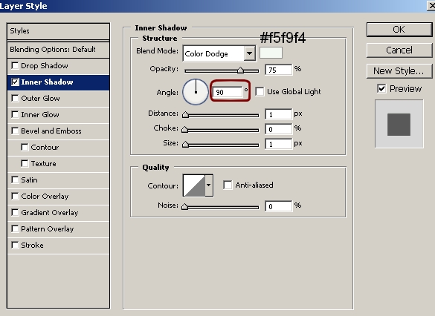Tick the Contour sub-option checkbox

click(x=25, y=147)
